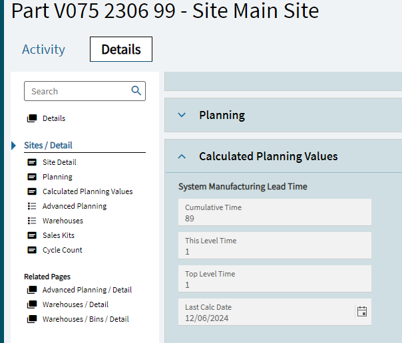
Task: Click the Site Detail card icon
Action: point(32,162)
